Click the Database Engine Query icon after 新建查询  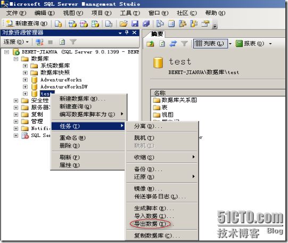58,23
